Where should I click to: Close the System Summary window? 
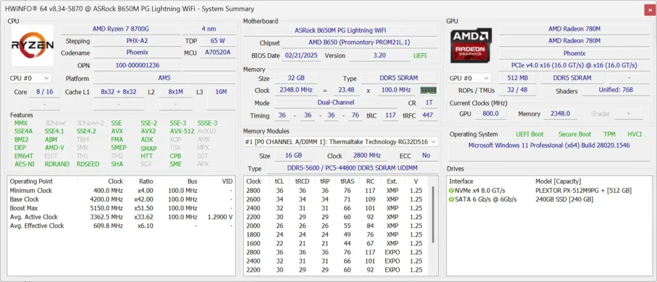pyautogui.click(x=649, y=9)
